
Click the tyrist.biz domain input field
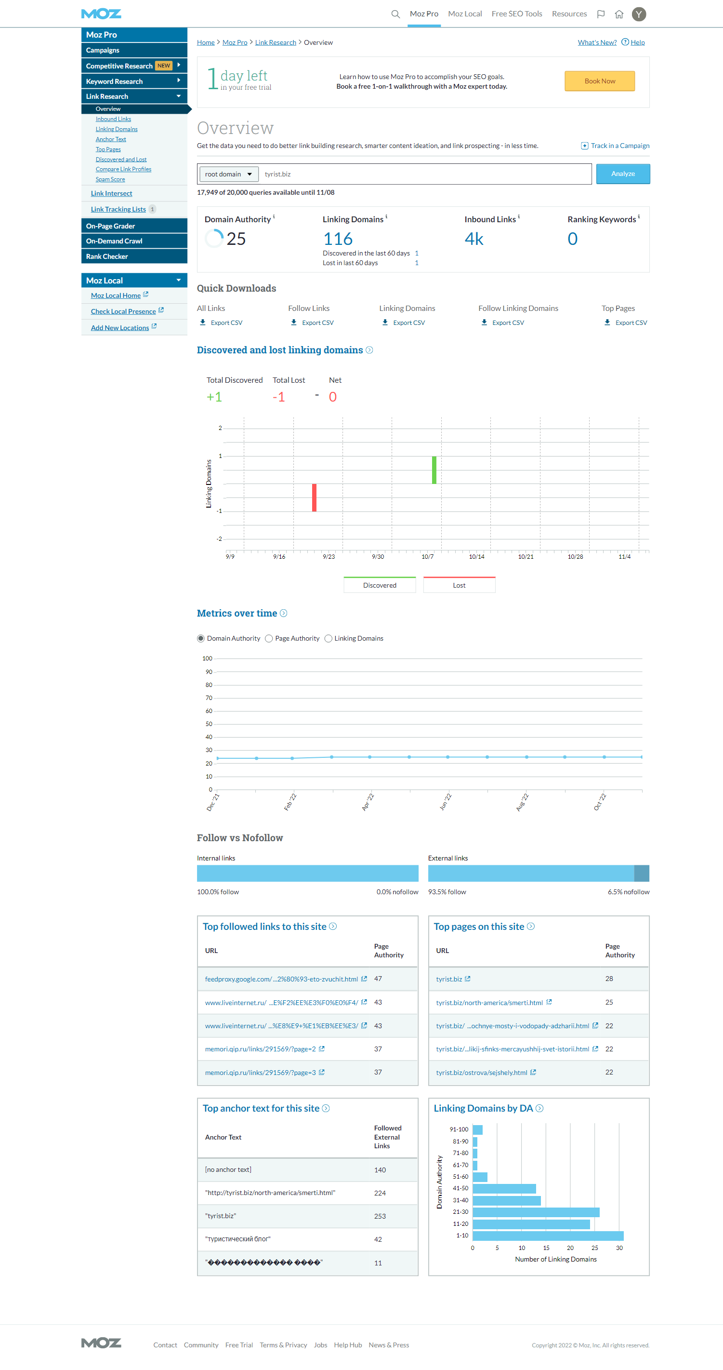click(x=425, y=174)
